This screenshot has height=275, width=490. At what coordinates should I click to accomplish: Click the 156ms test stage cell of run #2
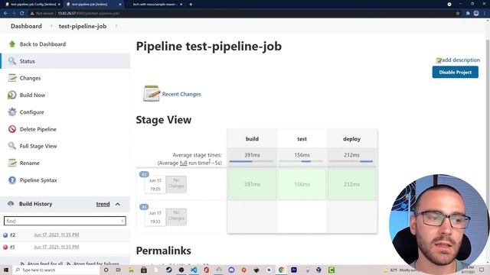(302, 184)
